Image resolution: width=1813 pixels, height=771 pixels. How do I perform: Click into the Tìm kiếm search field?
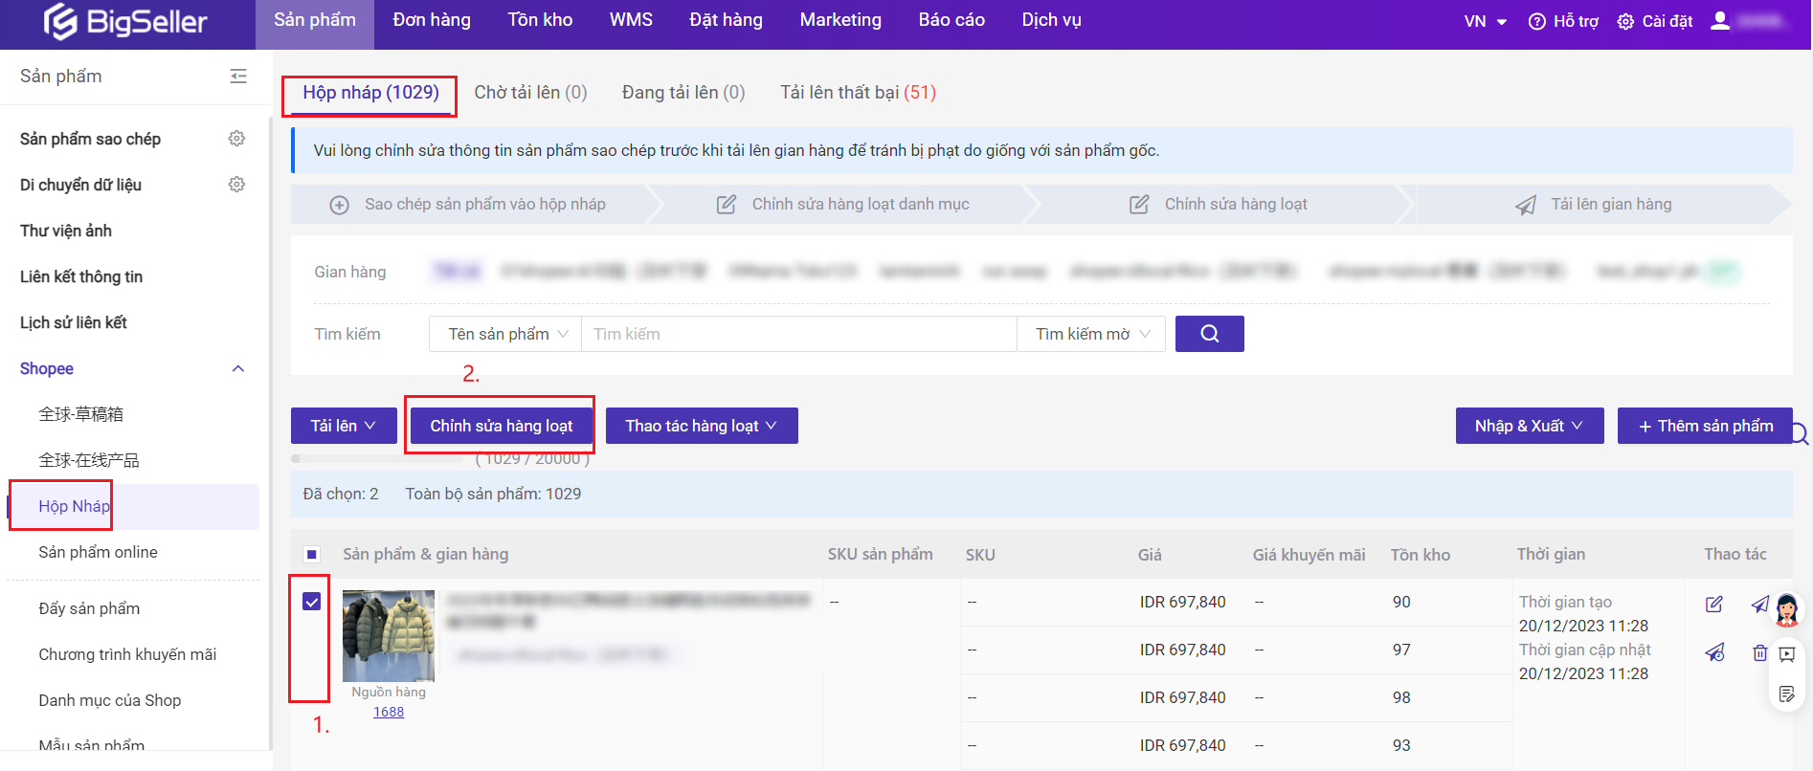coord(798,334)
